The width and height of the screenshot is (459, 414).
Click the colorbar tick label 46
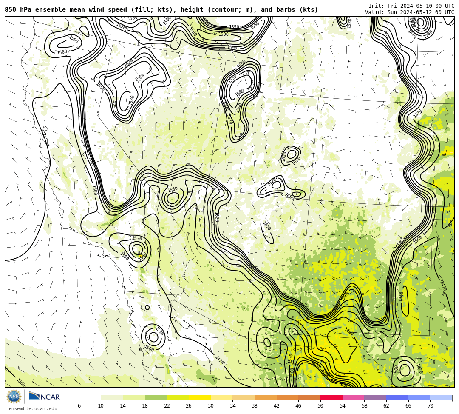[299, 406]
